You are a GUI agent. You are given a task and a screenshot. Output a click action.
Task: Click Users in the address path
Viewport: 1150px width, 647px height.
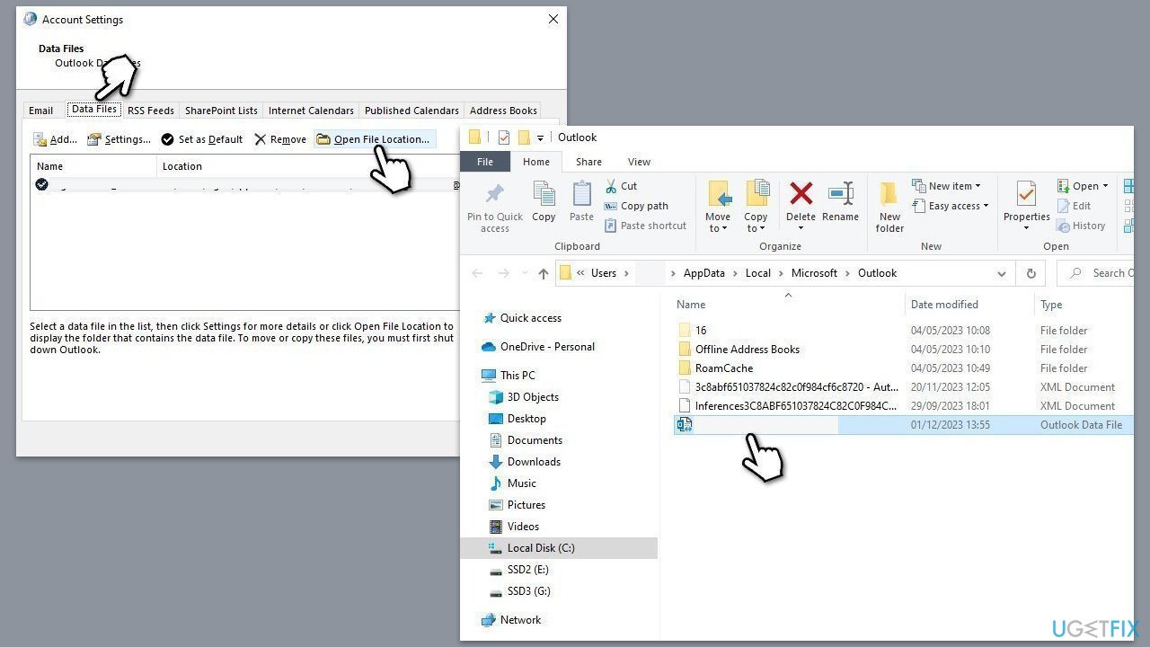click(604, 273)
